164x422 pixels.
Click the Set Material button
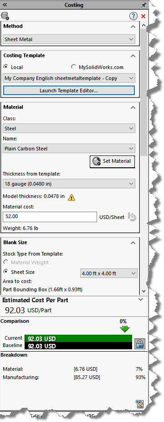click(x=112, y=161)
